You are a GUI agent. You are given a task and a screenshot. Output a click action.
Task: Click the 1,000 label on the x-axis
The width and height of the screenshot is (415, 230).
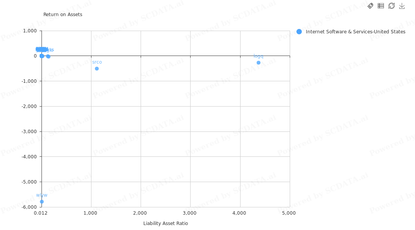tap(90, 213)
